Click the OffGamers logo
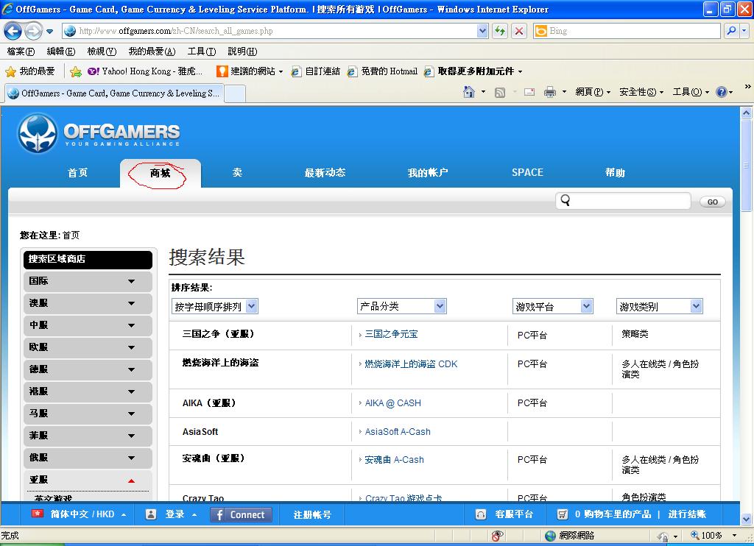 pos(99,133)
